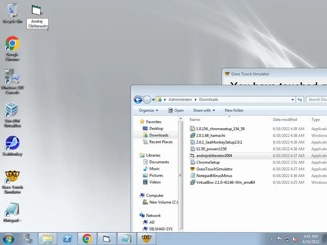Image resolution: width=327 pixels, height=245 pixels.
Task: Click the Open toolbar button
Action: pos(176,110)
